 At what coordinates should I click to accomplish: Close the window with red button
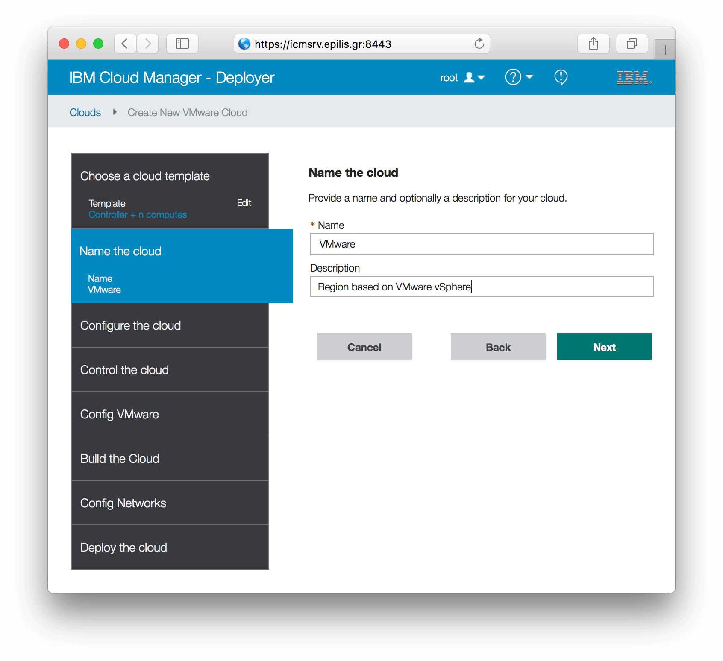click(x=64, y=44)
